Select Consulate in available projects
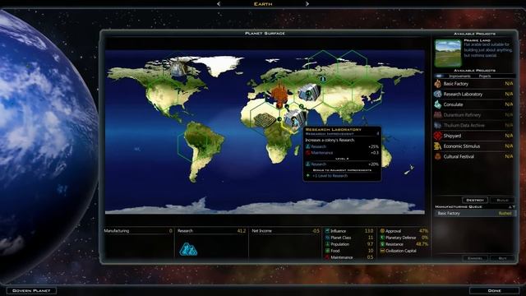The height and width of the screenshot is (296, 526). 474,104
